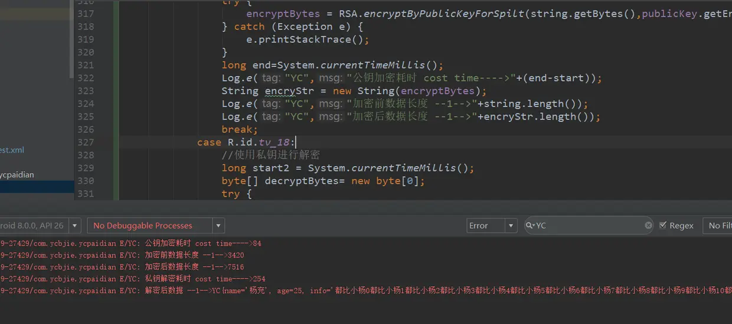Select the xml file in the project tree
This screenshot has height=324, width=732.
[12, 150]
